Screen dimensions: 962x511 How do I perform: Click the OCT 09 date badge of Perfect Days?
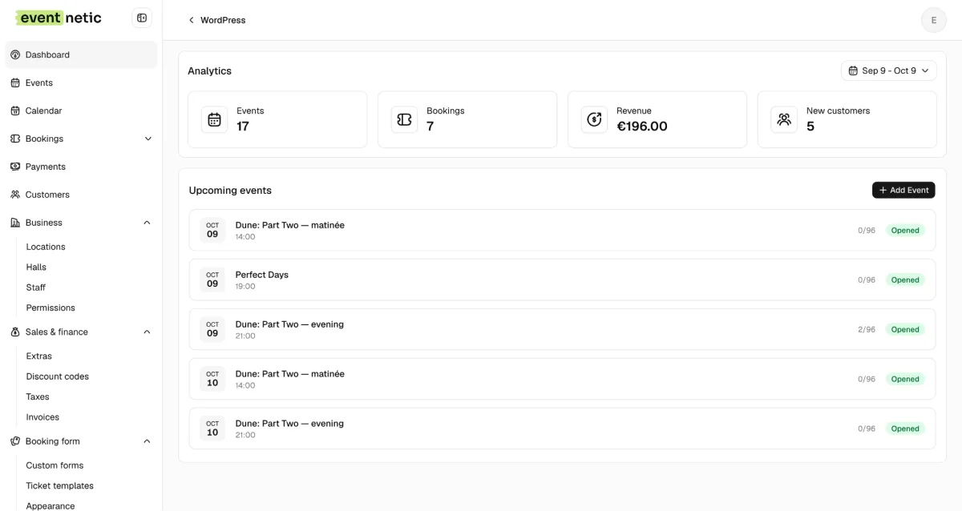(x=212, y=280)
